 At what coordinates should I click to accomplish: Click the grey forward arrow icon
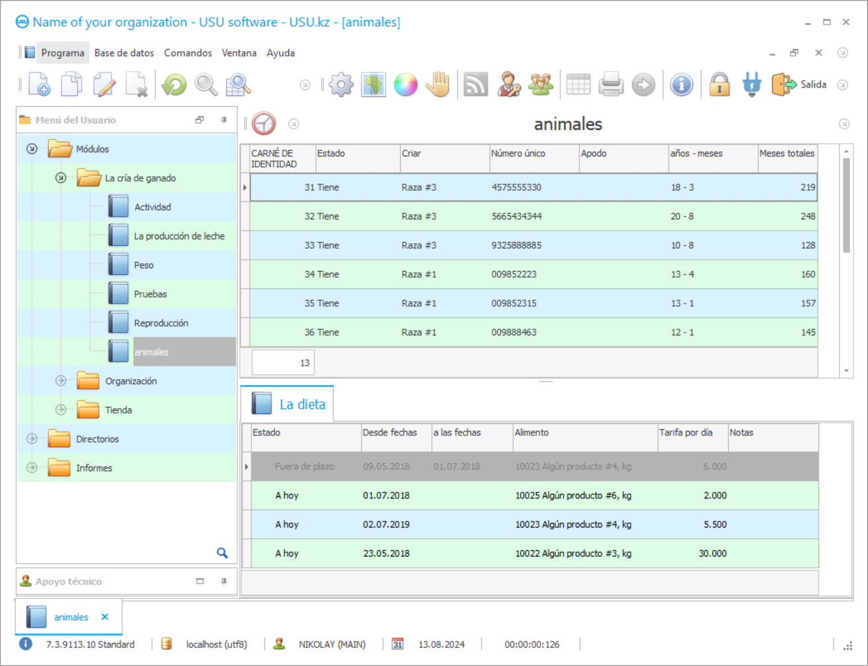coord(643,85)
